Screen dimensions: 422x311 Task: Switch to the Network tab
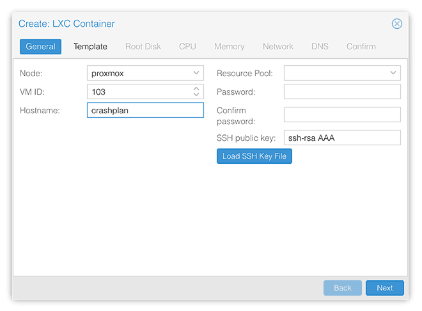click(x=277, y=47)
